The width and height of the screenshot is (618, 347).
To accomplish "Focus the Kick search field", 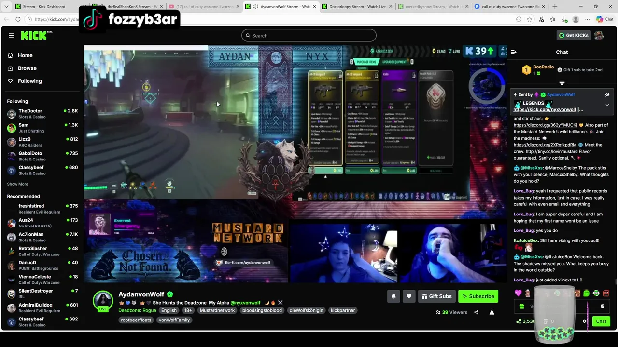I will 309,35.
